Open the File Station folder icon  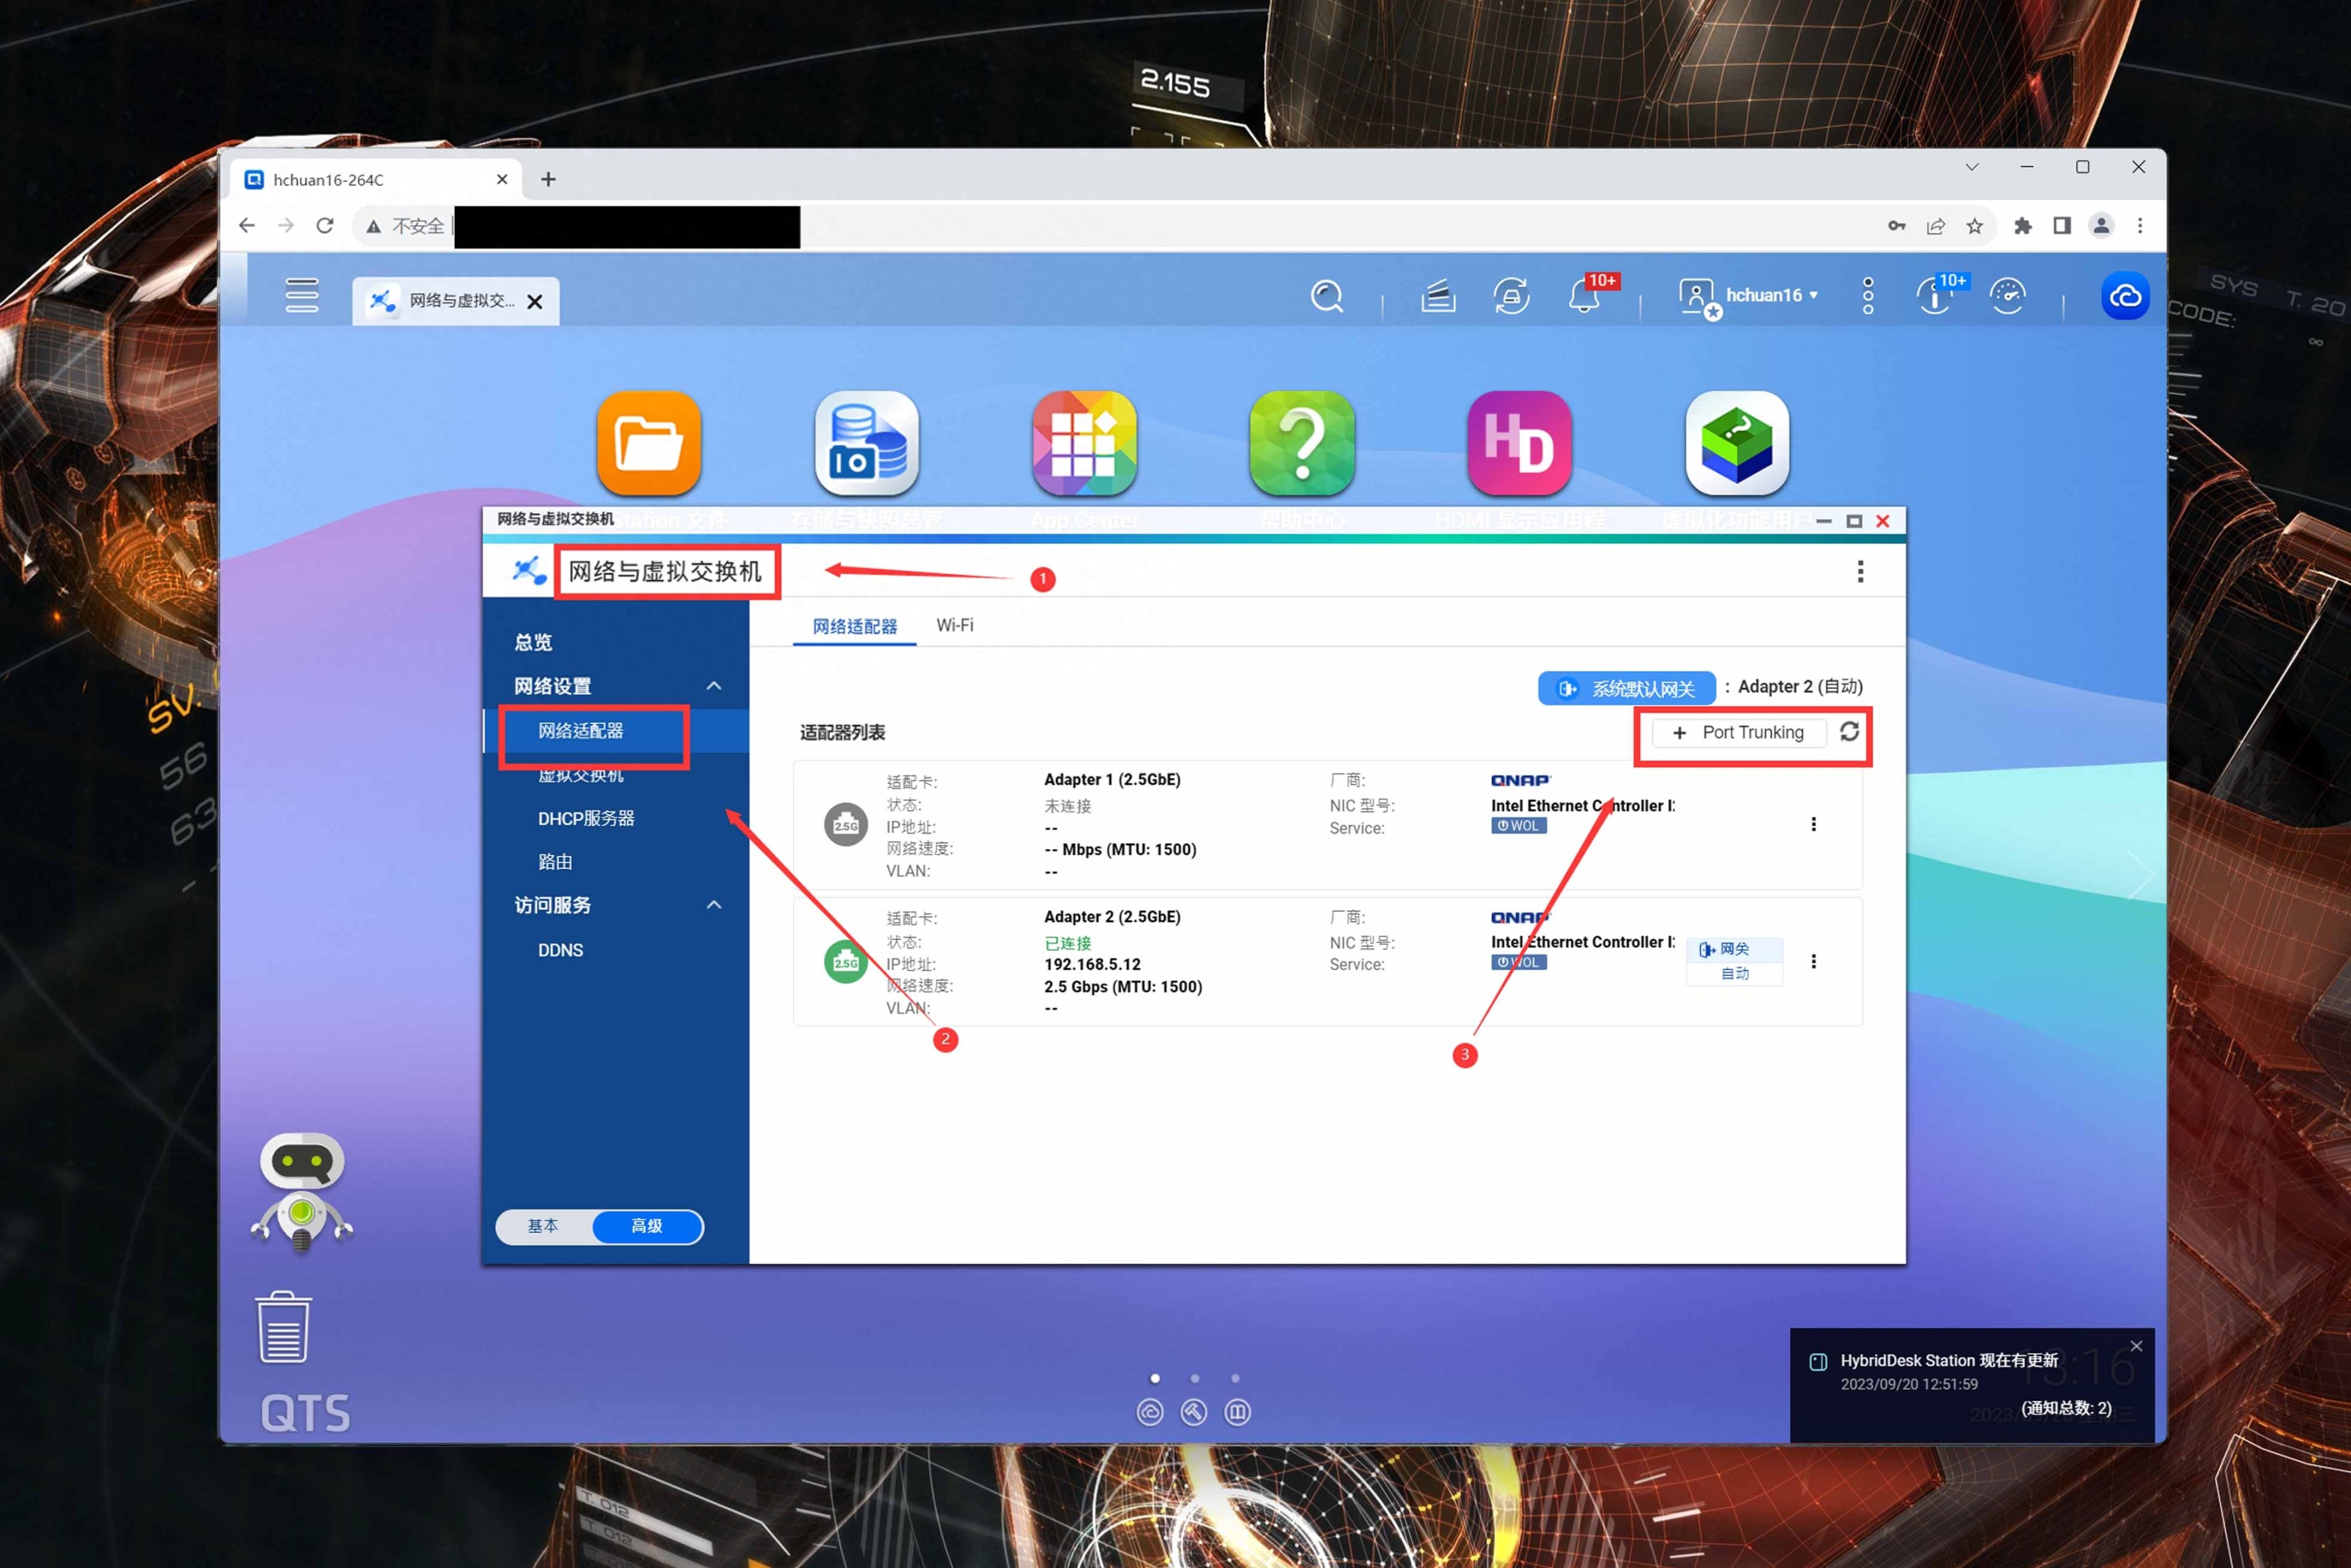point(648,443)
